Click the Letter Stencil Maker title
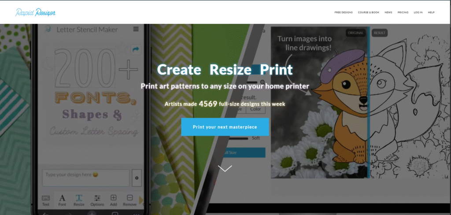The height and width of the screenshot is (215, 451). 87,30
